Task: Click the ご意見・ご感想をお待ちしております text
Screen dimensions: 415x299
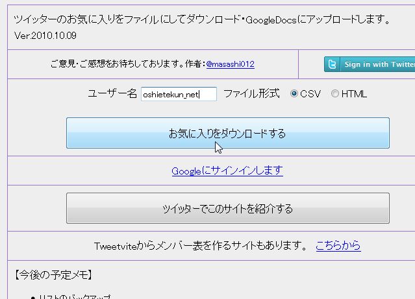Action: [x=118, y=64]
